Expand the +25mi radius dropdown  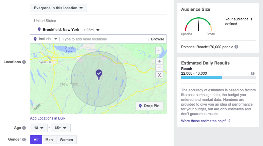coord(90,30)
